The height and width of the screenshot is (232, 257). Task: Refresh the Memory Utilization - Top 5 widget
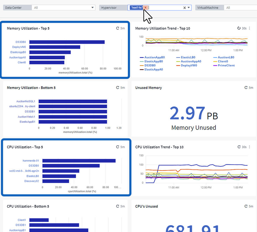tap(117, 28)
